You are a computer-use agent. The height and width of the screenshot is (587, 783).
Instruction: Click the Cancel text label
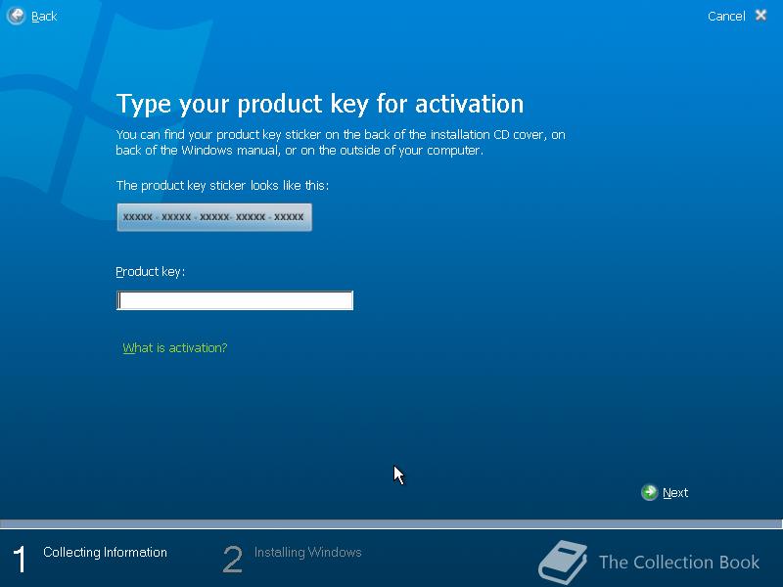pos(726,17)
